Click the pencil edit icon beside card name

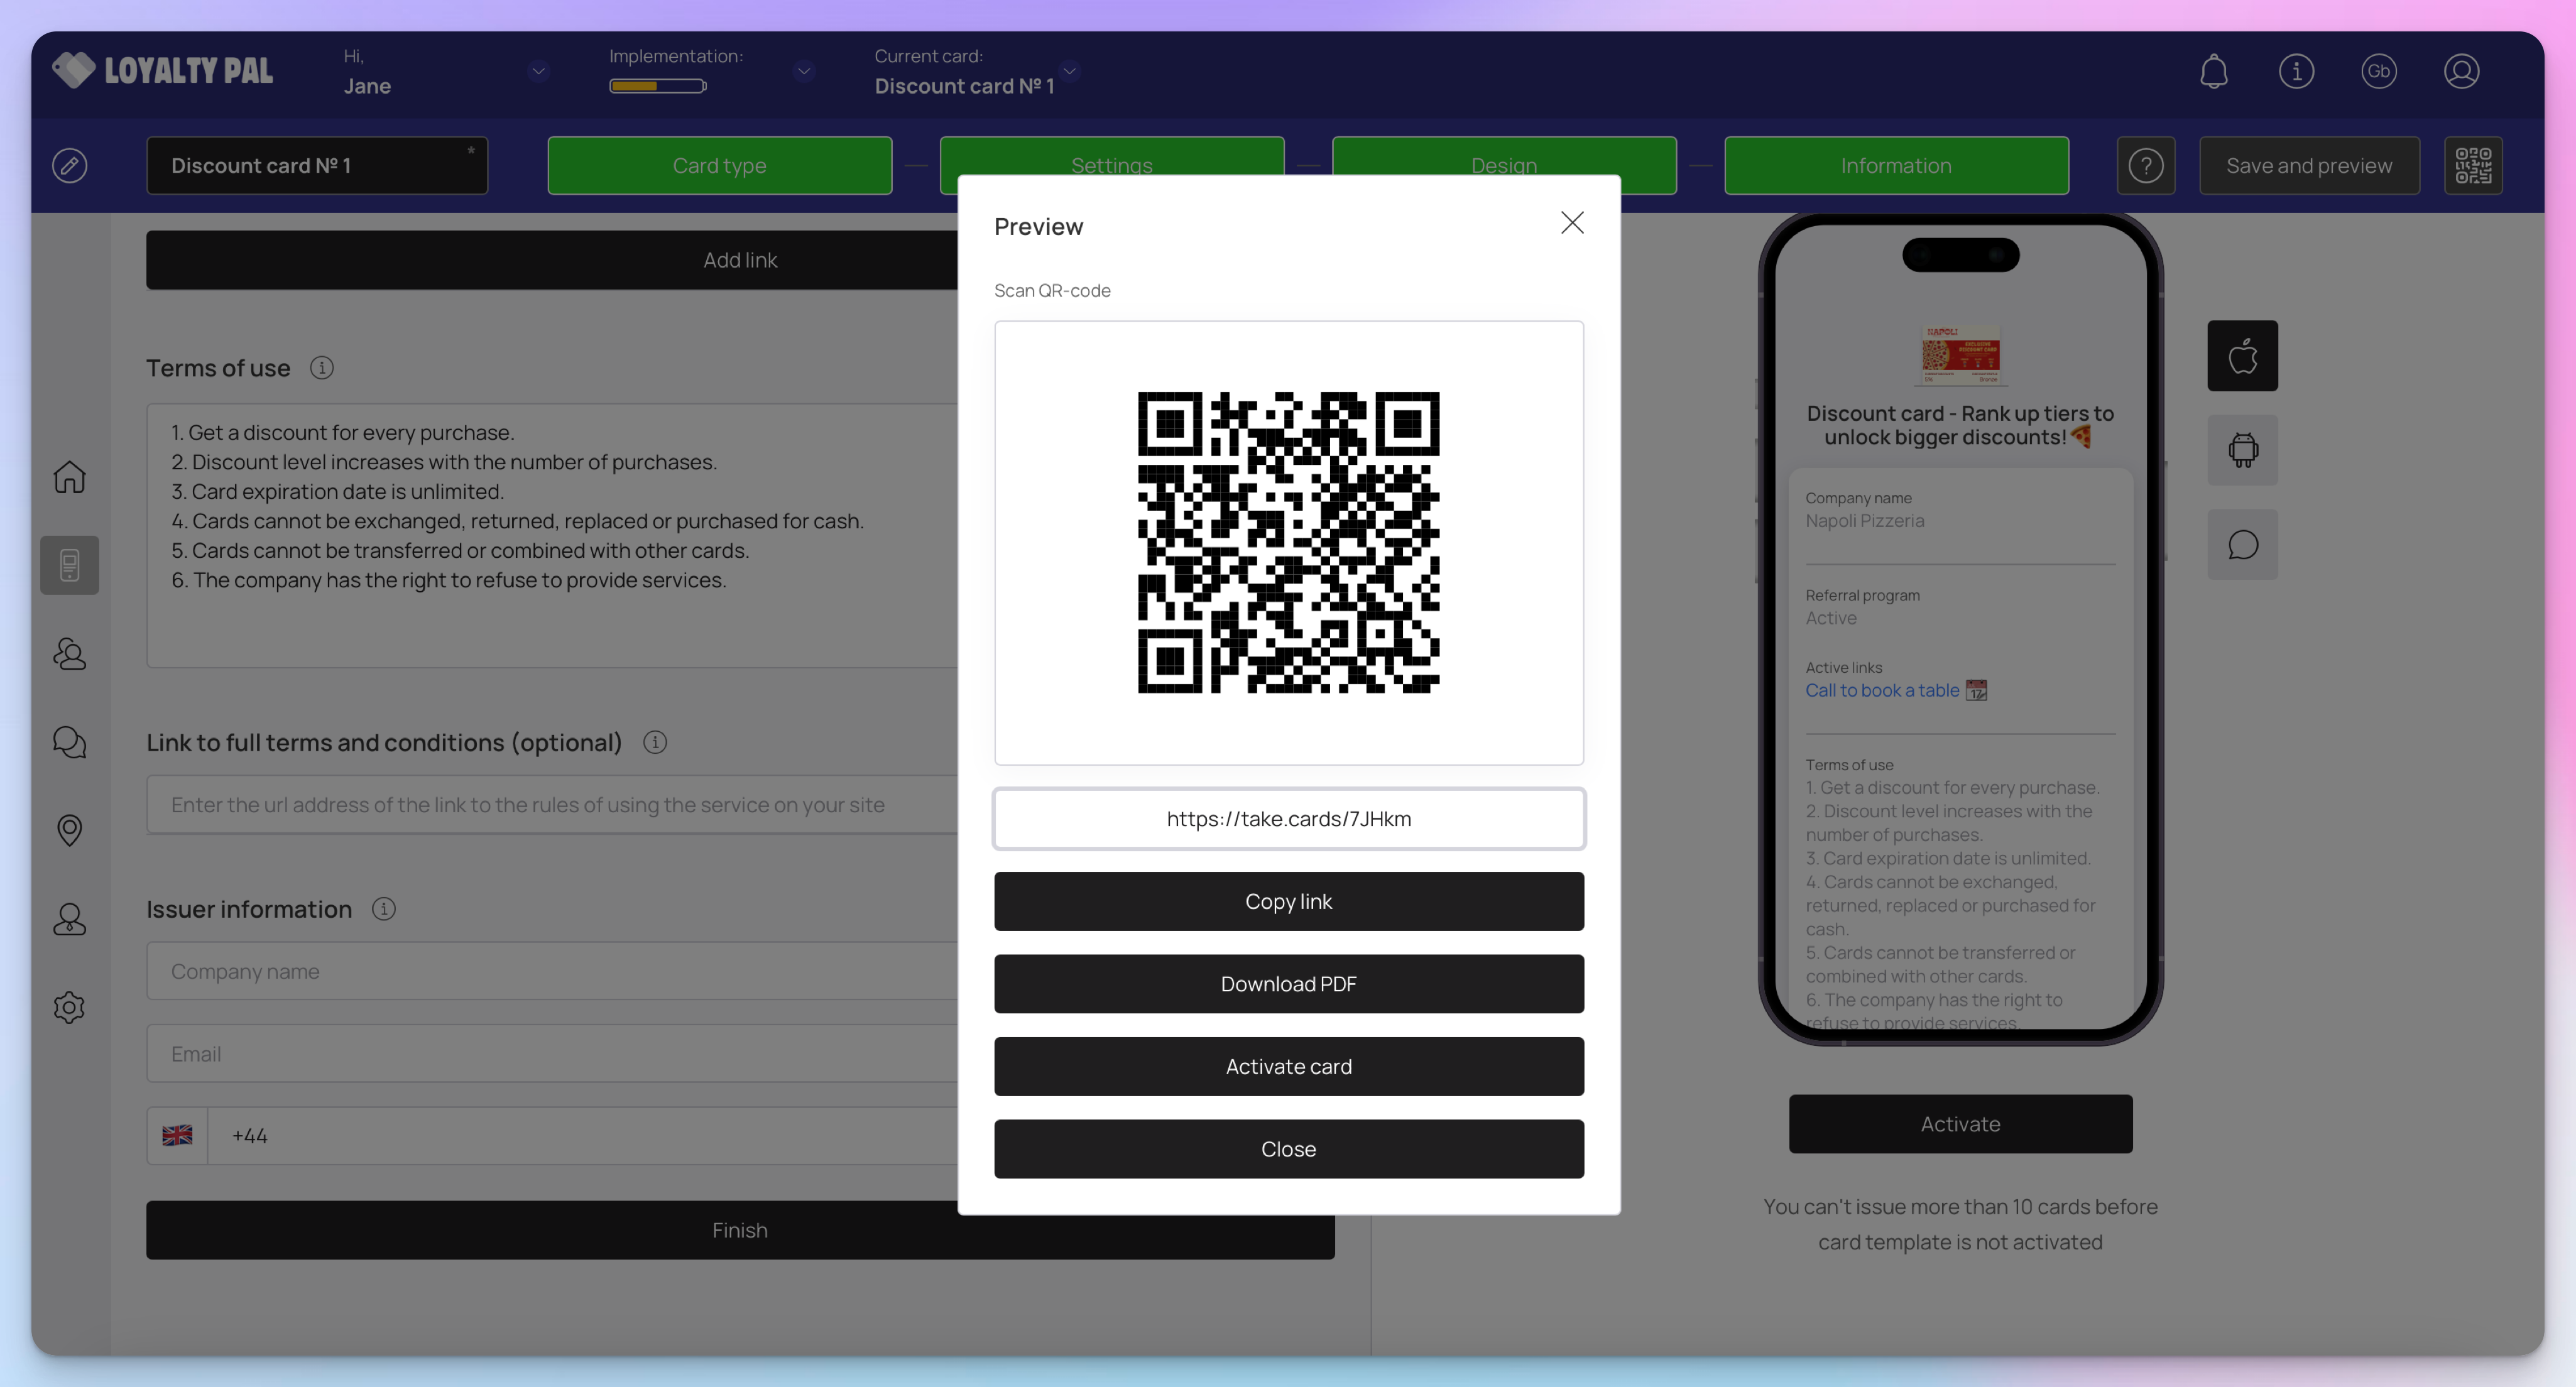point(69,166)
